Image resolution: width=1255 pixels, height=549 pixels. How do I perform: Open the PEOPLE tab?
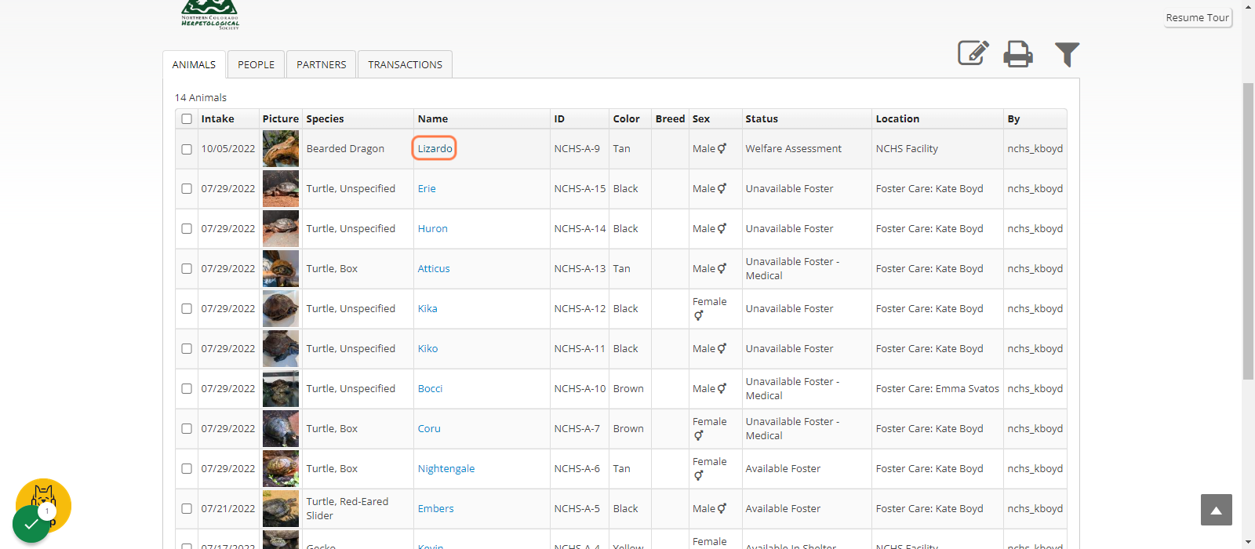click(256, 64)
